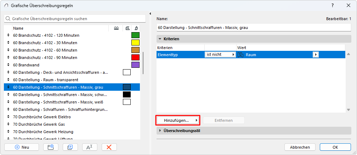Click the black swatch of Massiv, schw... rule
Image resolution: width=357 pixels, height=155 pixels.
(x=127, y=94)
